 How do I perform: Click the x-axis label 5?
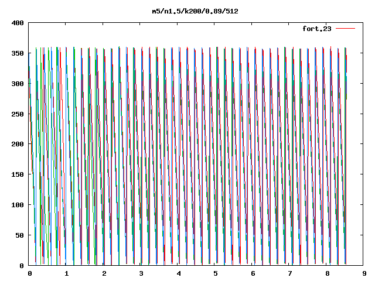pos(216,273)
